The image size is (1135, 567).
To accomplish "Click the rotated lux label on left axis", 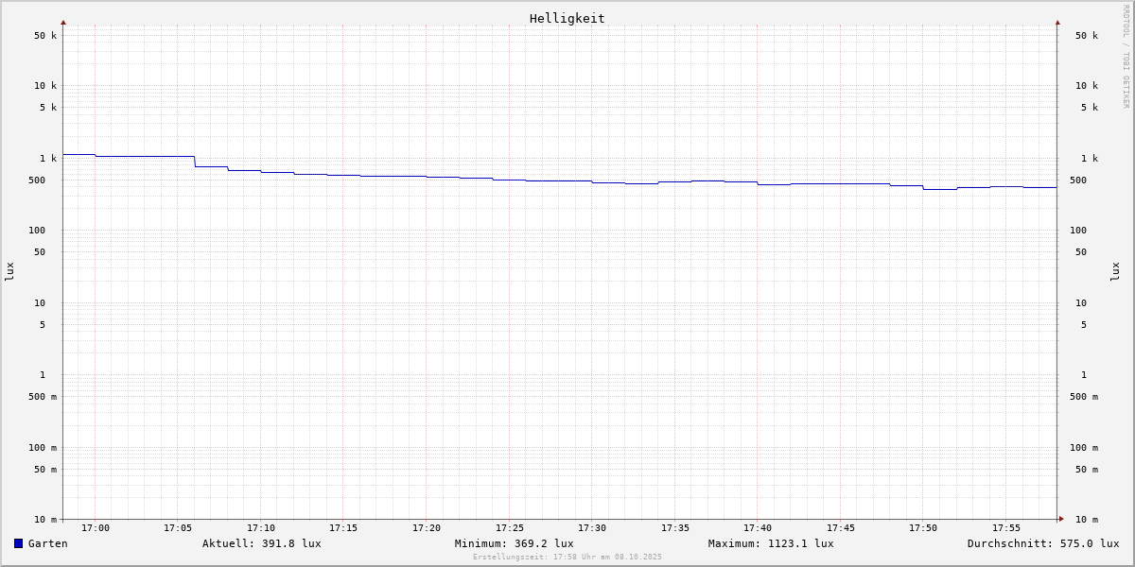I will point(9,271).
